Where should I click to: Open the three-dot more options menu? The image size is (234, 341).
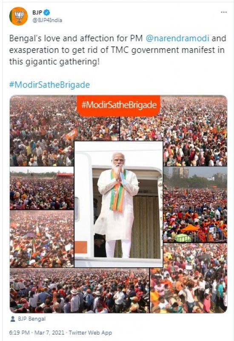point(224,12)
